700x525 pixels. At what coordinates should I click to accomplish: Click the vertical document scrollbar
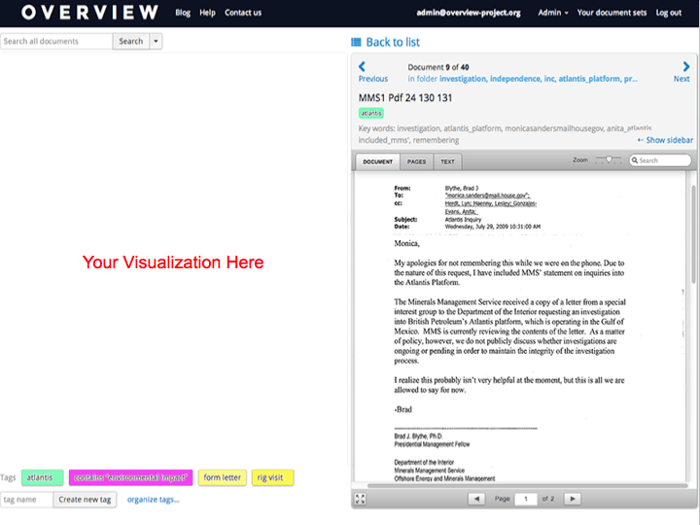[x=693, y=234]
